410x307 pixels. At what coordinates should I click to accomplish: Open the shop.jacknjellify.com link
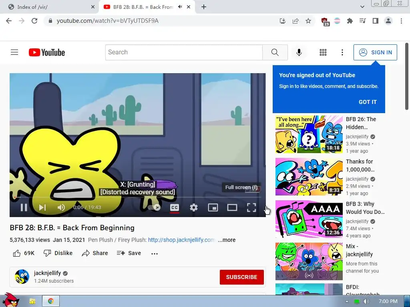pyautogui.click(x=181, y=240)
